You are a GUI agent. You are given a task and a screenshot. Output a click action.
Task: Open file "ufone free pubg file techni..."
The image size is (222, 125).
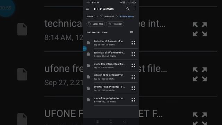[110, 98]
